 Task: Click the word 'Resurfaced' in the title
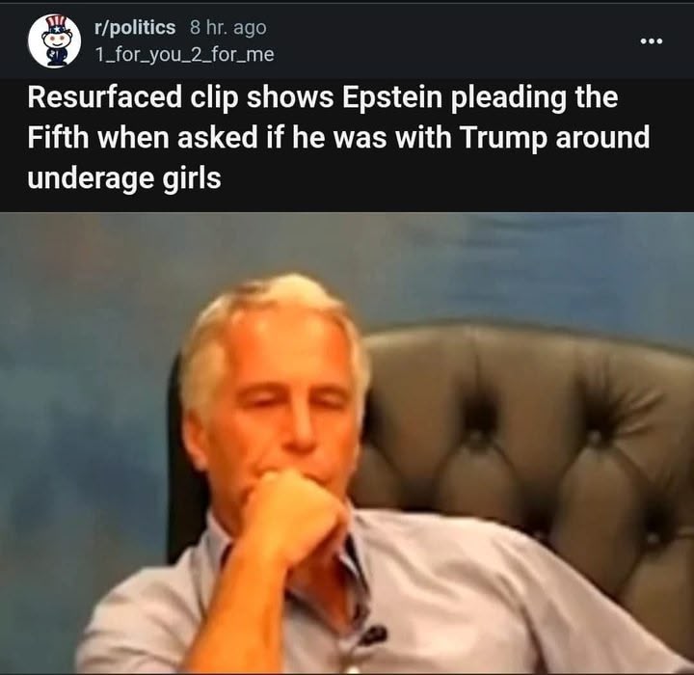104,97
